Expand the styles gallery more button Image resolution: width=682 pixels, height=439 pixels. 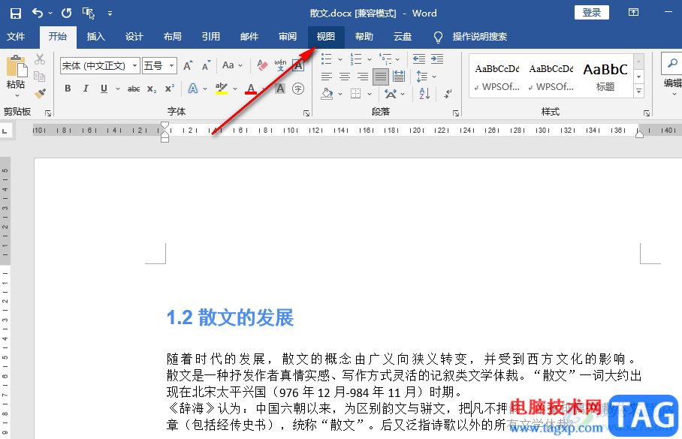(638, 92)
